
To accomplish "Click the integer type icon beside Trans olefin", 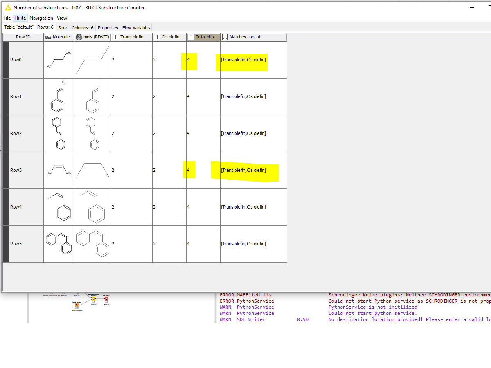I will (x=116, y=37).
